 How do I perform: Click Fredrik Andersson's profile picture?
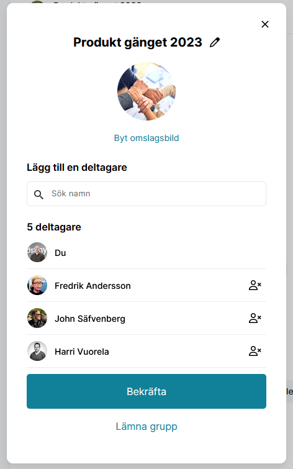[37, 285]
